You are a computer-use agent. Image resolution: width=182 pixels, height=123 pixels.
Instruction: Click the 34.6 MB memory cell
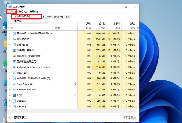click(x=99, y=33)
